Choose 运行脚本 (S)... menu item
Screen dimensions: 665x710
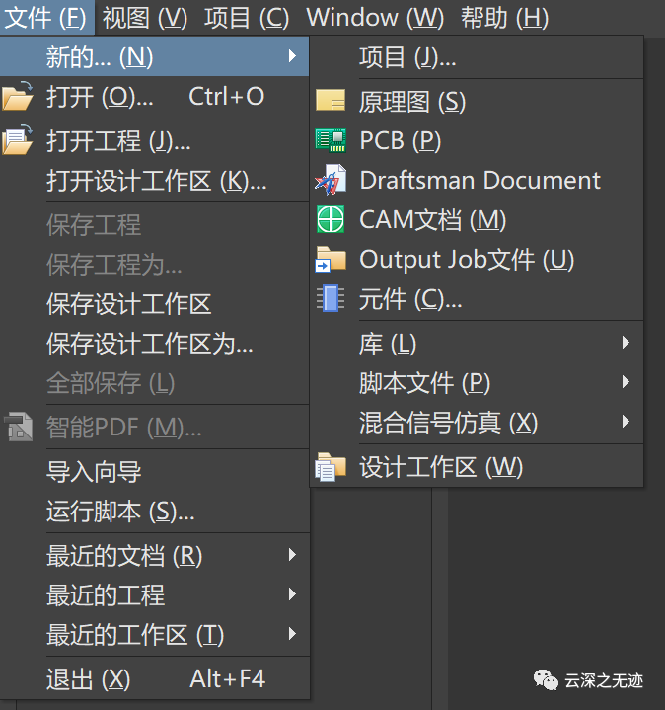pyautogui.click(x=154, y=512)
